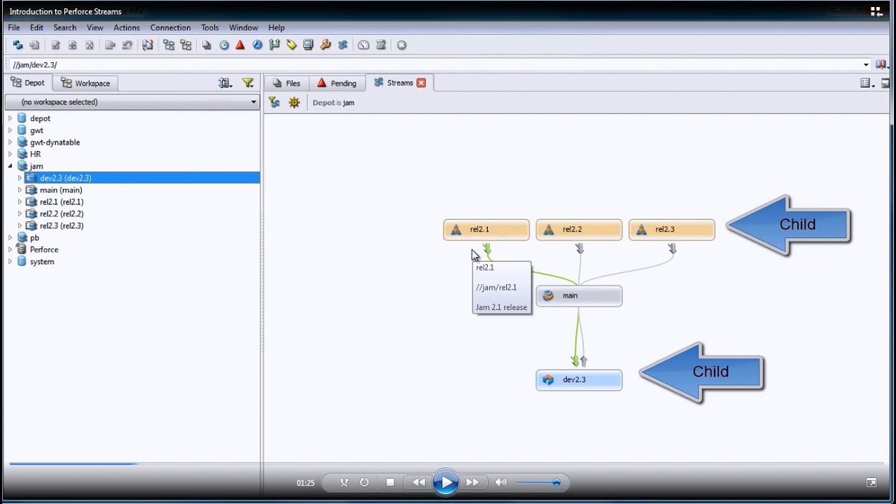Expand the main (main) stream node
896x504 pixels.
coord(20,190)
